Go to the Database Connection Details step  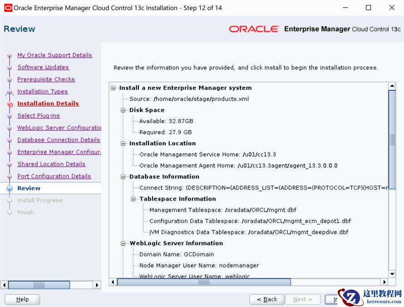pyautogui.click(x=59, y=140)
